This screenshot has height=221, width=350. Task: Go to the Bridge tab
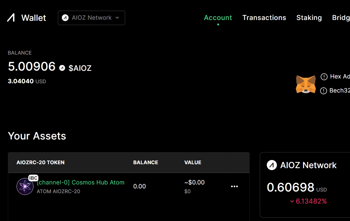click(x=341, y=18)
